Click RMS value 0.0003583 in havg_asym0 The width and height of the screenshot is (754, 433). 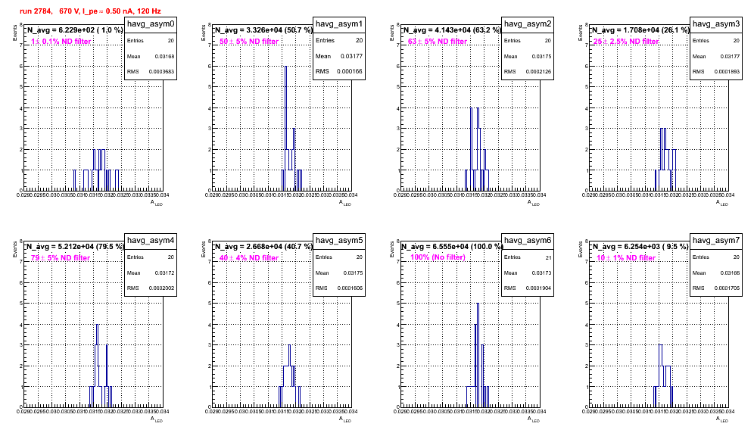(161, 72)
